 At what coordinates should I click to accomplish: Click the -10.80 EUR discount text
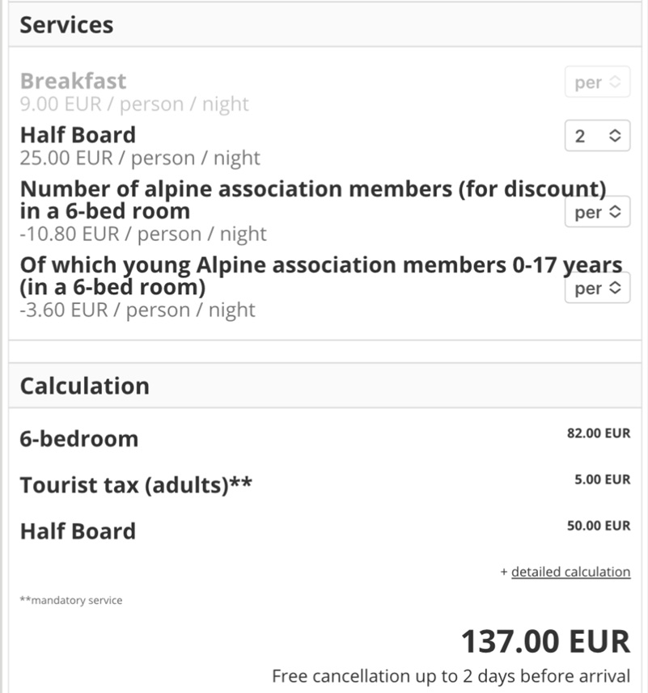143,235
